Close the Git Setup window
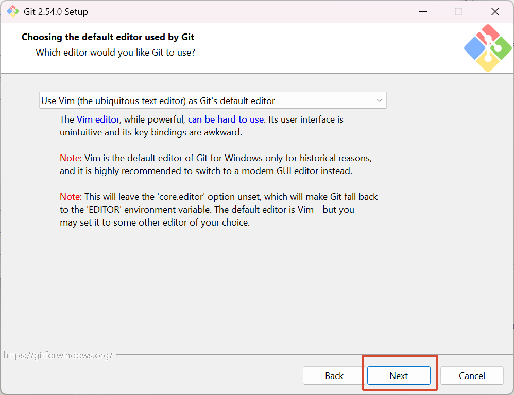The height and width of the screenshot is (395, 514). [x=495, y=11]
